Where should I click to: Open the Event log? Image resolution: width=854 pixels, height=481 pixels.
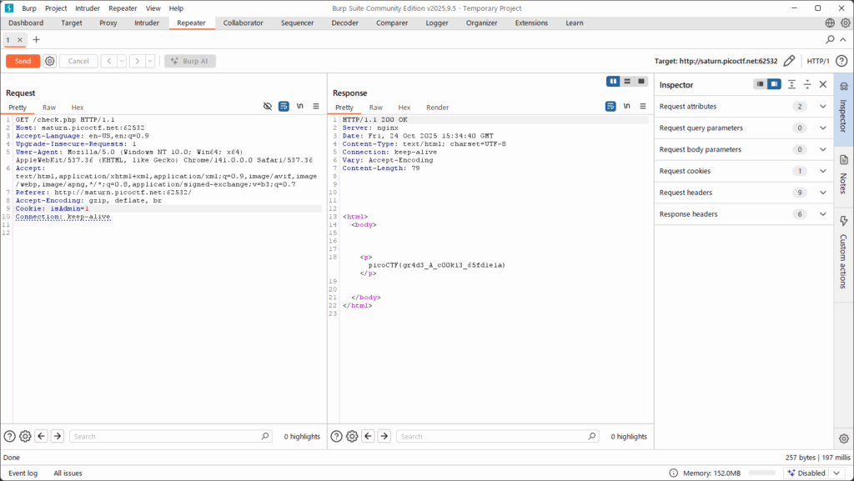[23, 473]
